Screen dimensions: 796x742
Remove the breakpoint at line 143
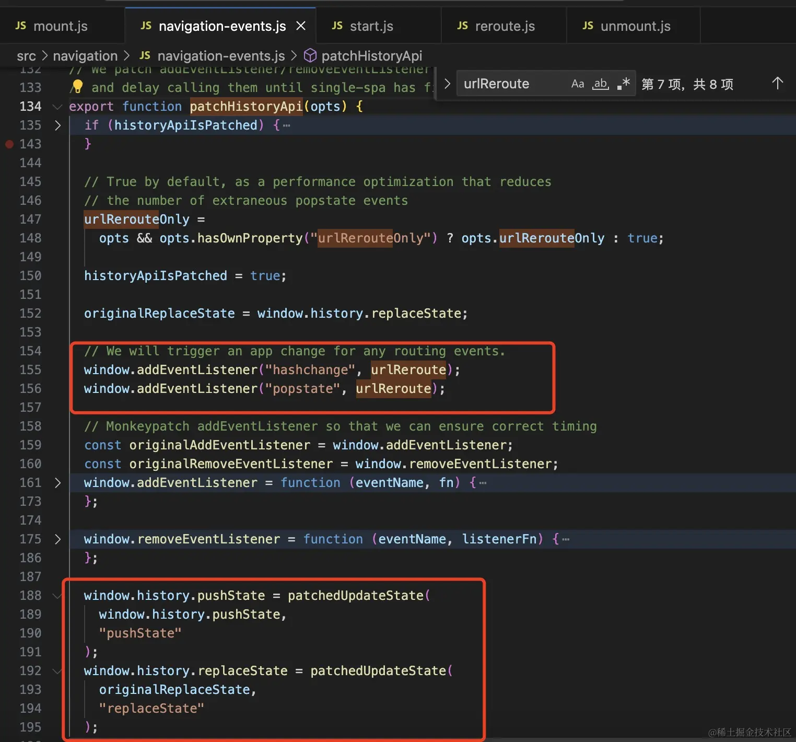[9, 144]
